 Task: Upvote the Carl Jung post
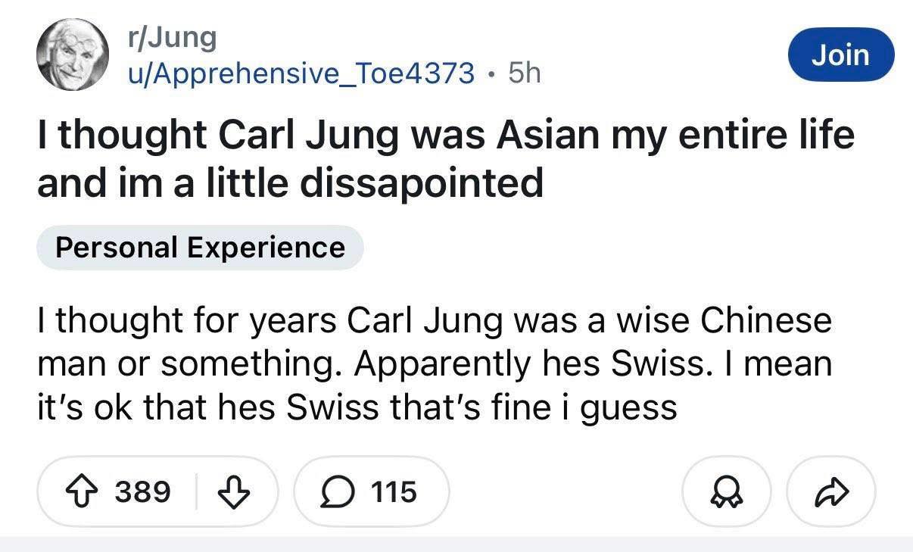pos(83,492)
